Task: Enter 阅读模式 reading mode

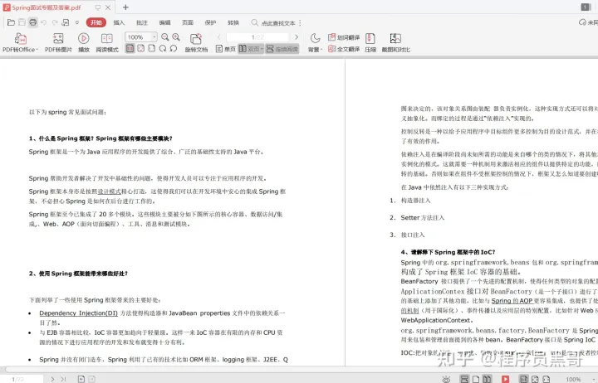Action: tap(107, 42)
